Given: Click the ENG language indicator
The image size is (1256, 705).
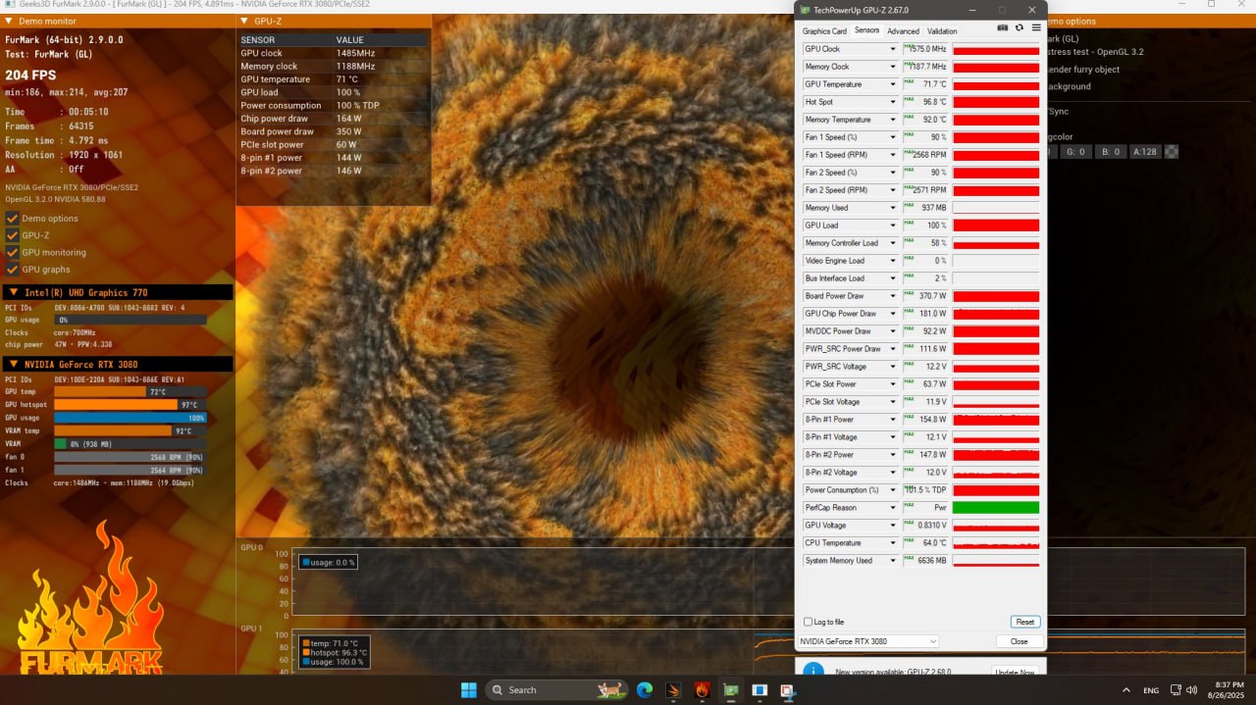Looking at the screenshot, I should (1151, 690).
